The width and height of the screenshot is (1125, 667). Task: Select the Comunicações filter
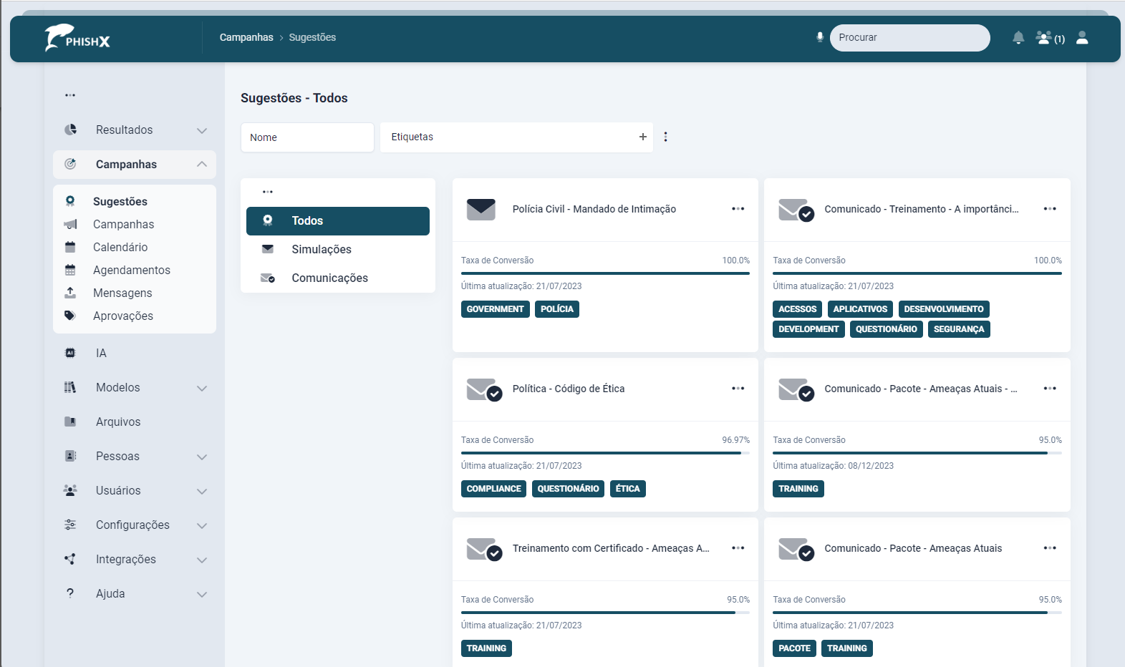(338, 278)
